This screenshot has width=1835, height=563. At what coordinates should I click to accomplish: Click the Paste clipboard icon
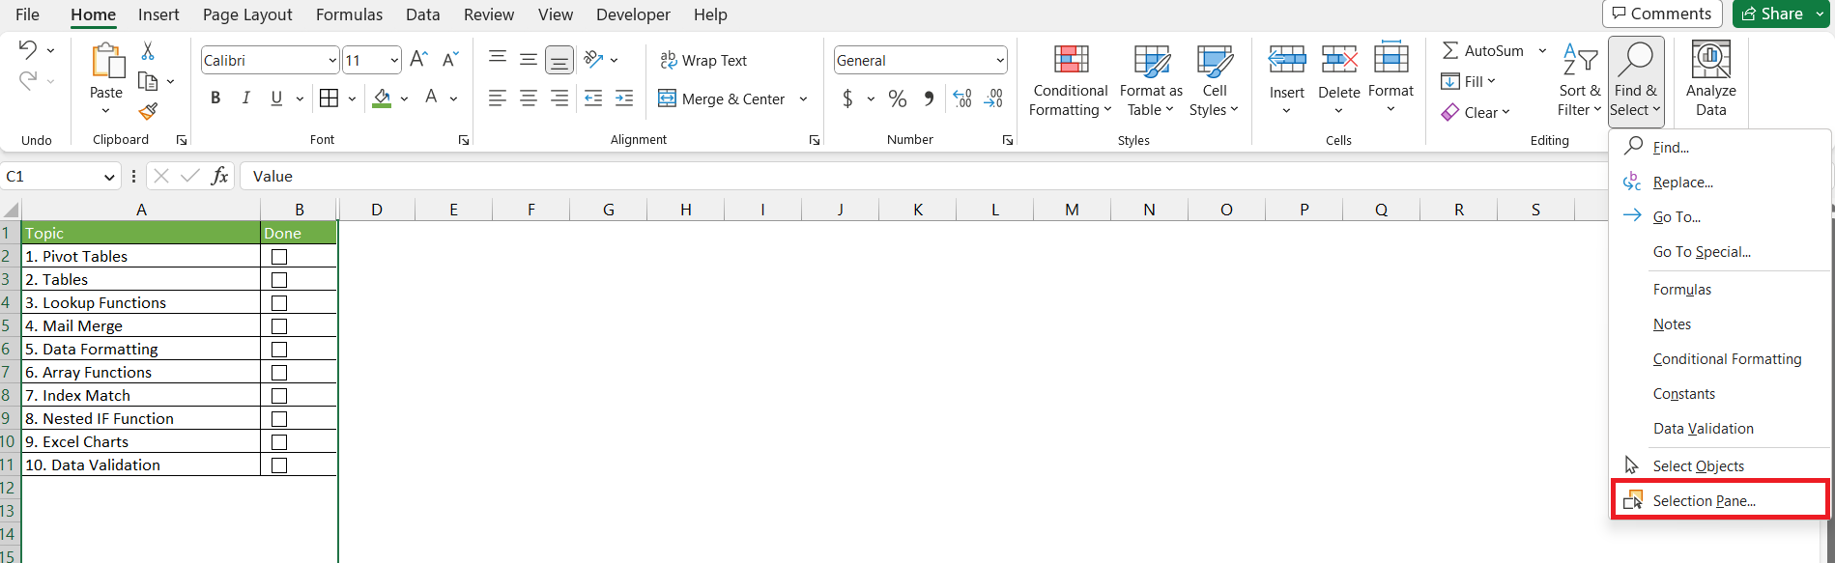click(x=106, y=61)
